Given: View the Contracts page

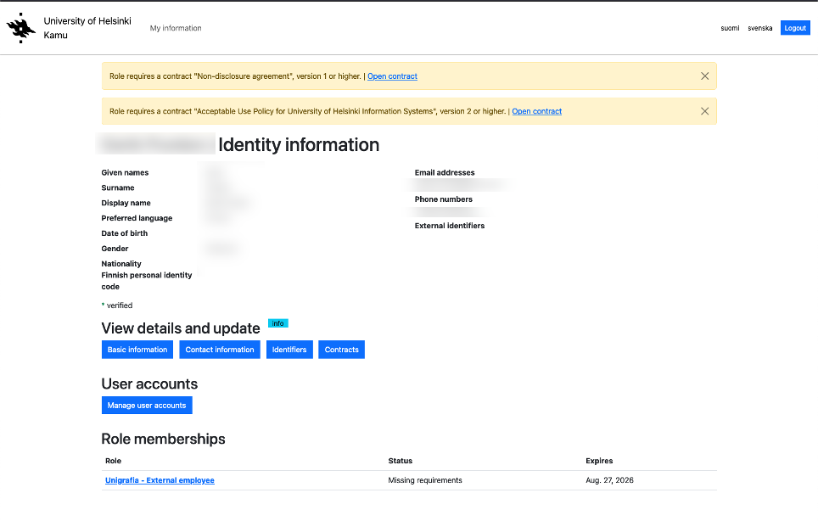Looking at the screenshot, I should (341, 350).
